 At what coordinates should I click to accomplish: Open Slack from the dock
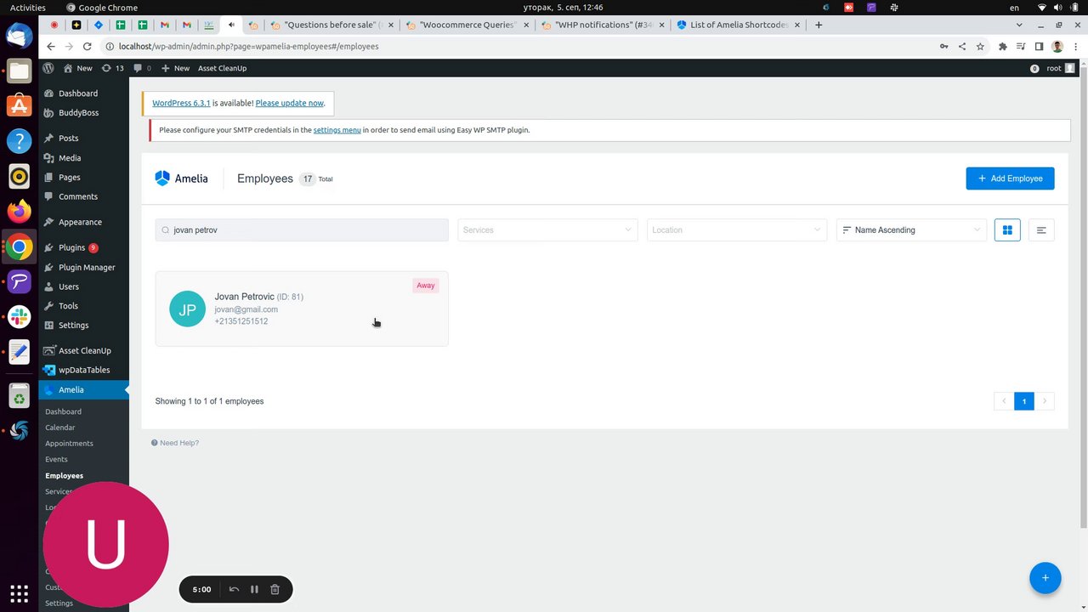[x=19, y=316]
